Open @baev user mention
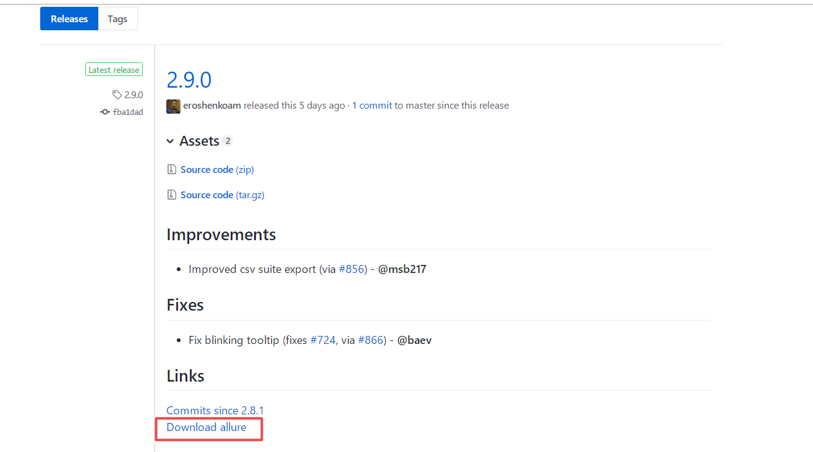The image size is (813, 452). click(414, 340)
